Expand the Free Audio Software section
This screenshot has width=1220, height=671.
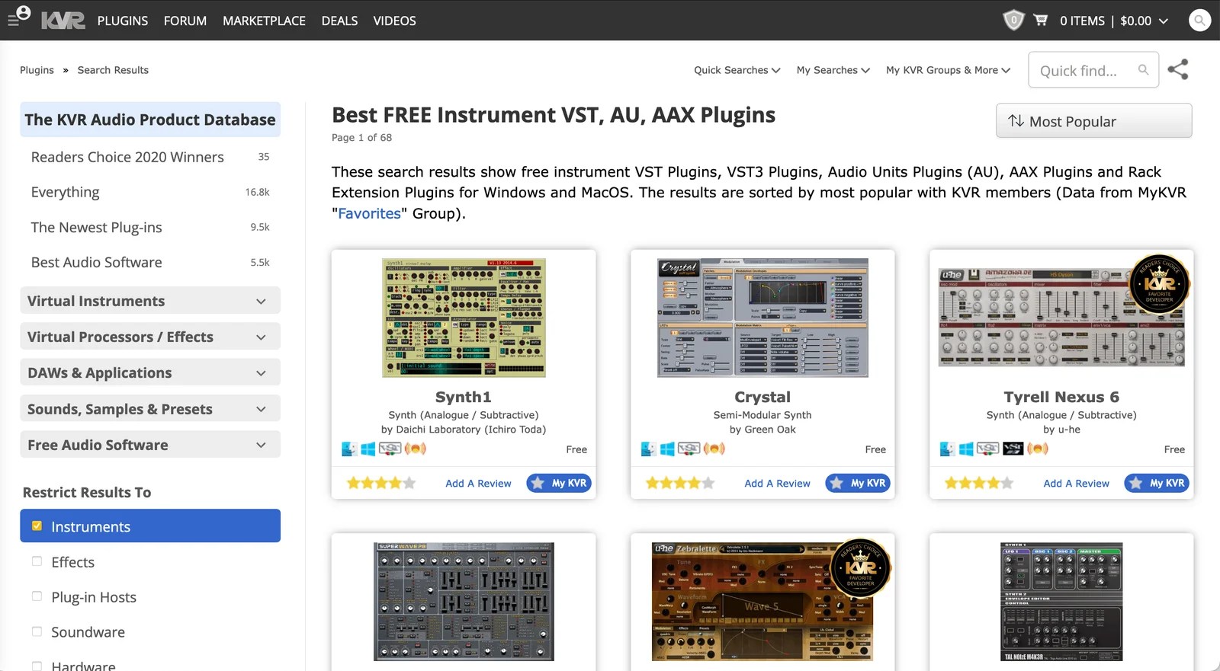150,445
